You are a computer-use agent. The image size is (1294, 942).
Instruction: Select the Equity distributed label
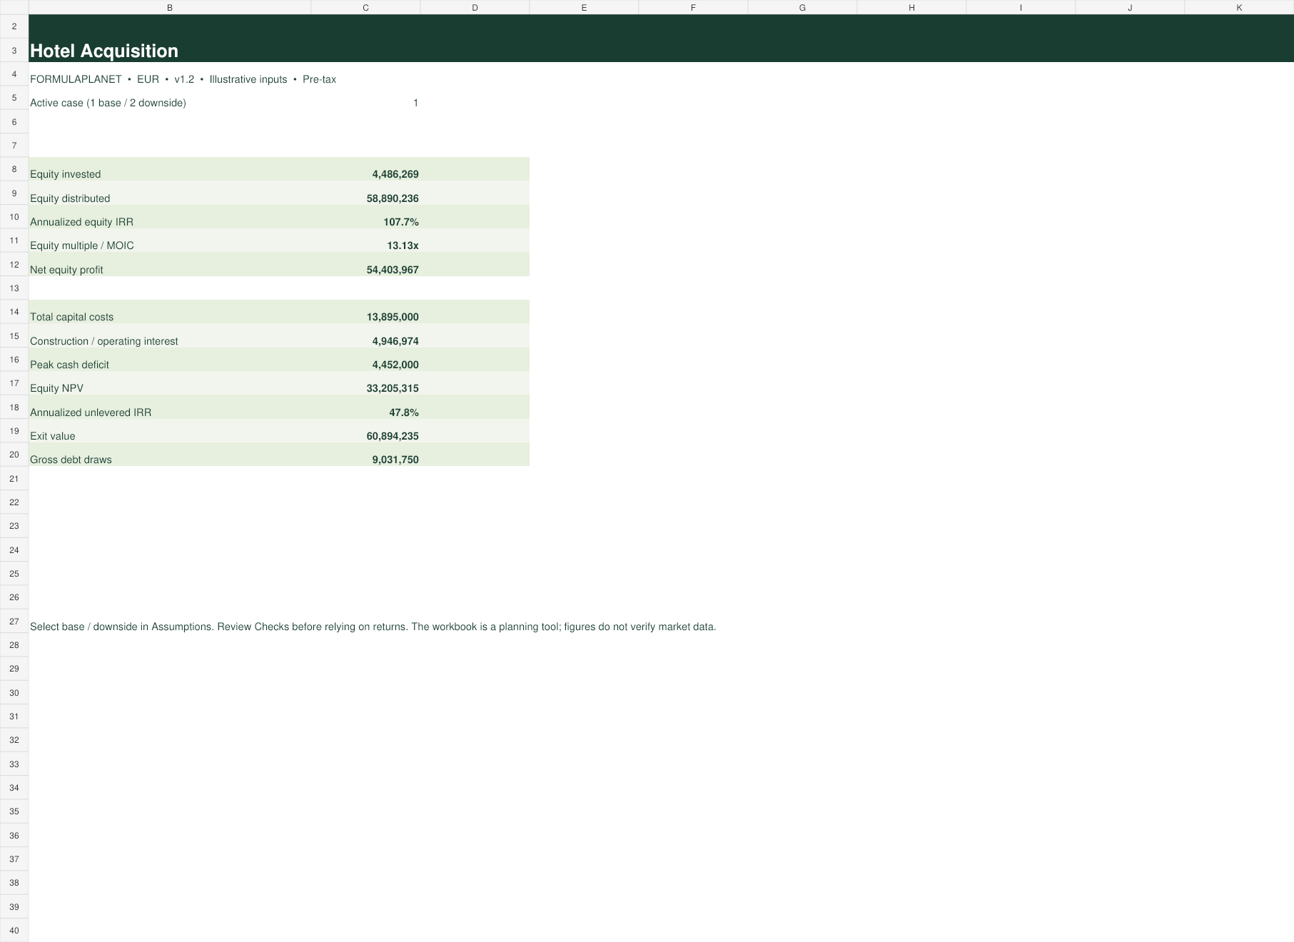click(x=70, y=198)
